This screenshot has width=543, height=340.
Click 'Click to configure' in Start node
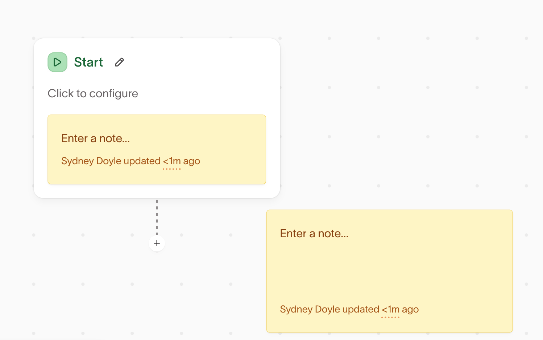click(x=93, y=94)
